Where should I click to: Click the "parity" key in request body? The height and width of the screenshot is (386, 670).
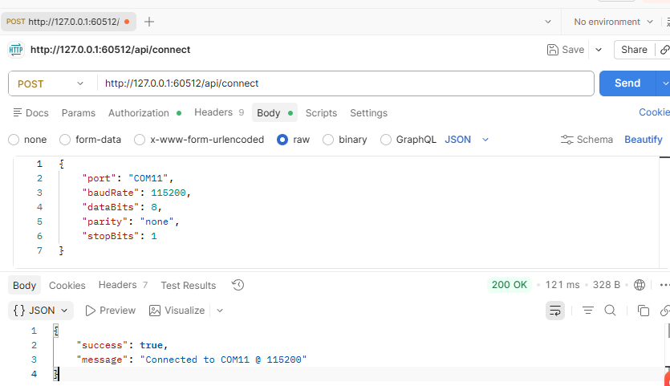[104, 221]
